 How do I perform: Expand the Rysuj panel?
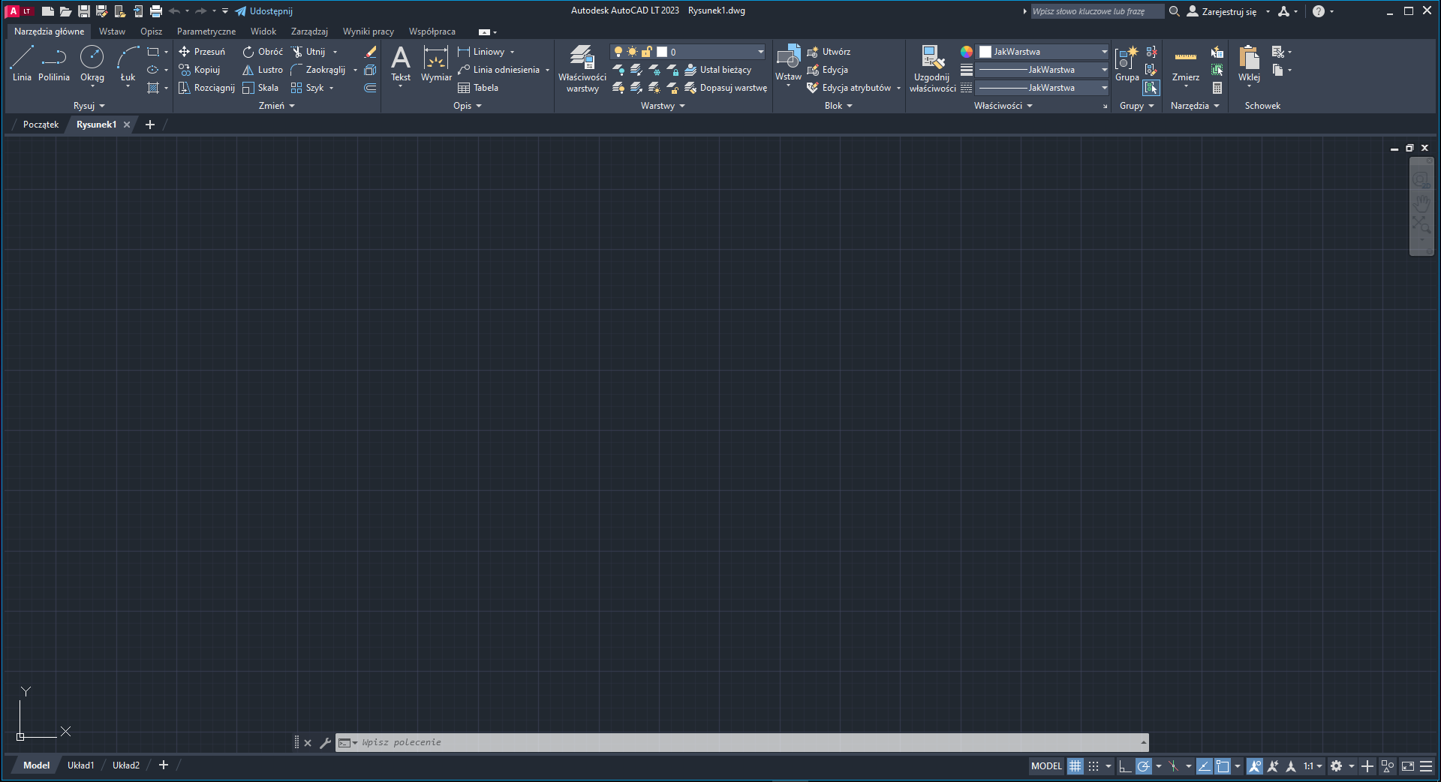89,106
